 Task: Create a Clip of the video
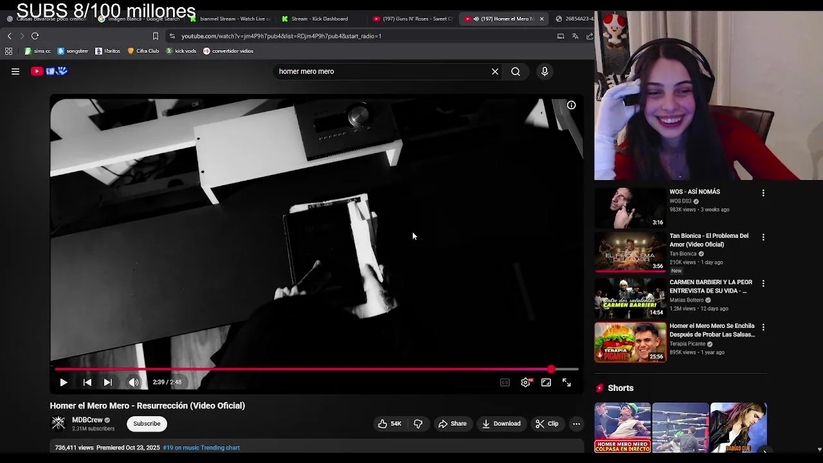(547, 424)
